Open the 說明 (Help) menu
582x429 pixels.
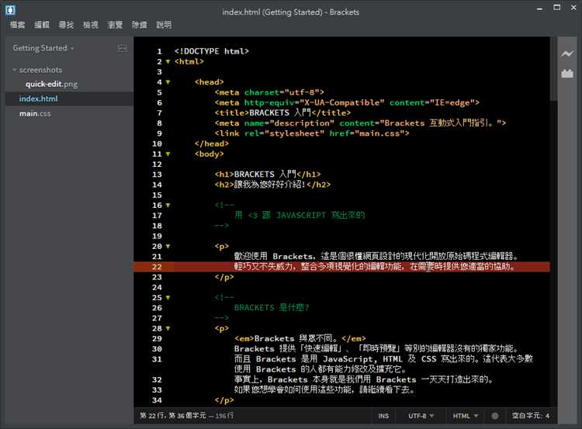(x=164, y=25)
